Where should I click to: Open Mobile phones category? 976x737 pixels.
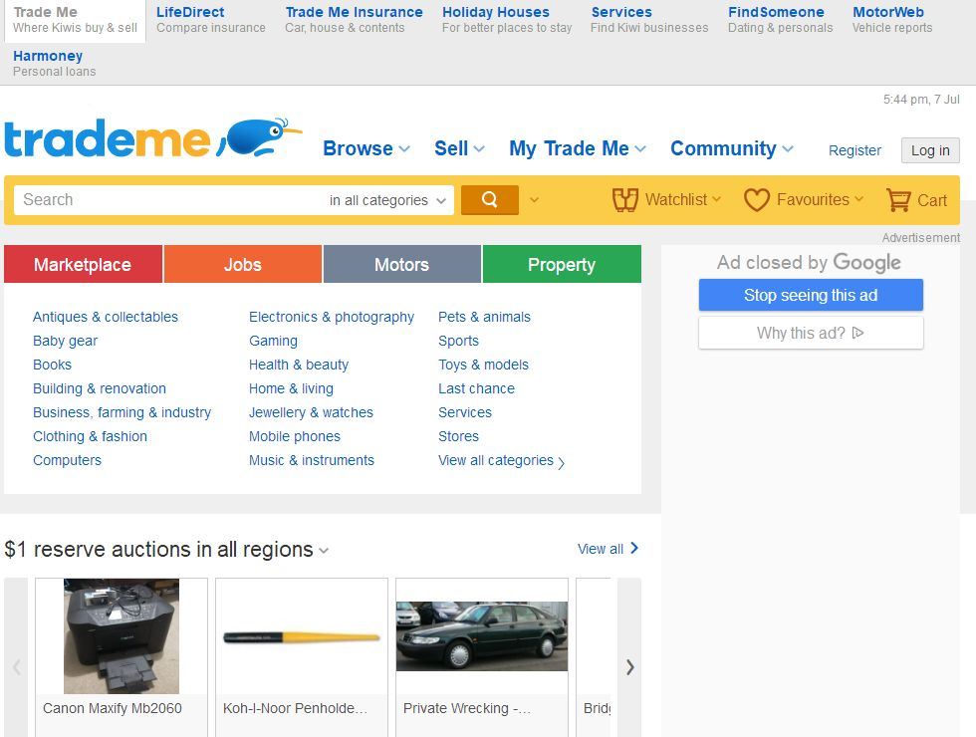pyautogui.click(x=295, y=436)
